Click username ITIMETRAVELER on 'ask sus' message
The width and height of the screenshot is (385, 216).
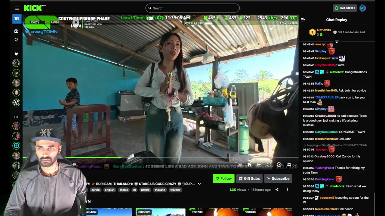[x=327, y=97]
